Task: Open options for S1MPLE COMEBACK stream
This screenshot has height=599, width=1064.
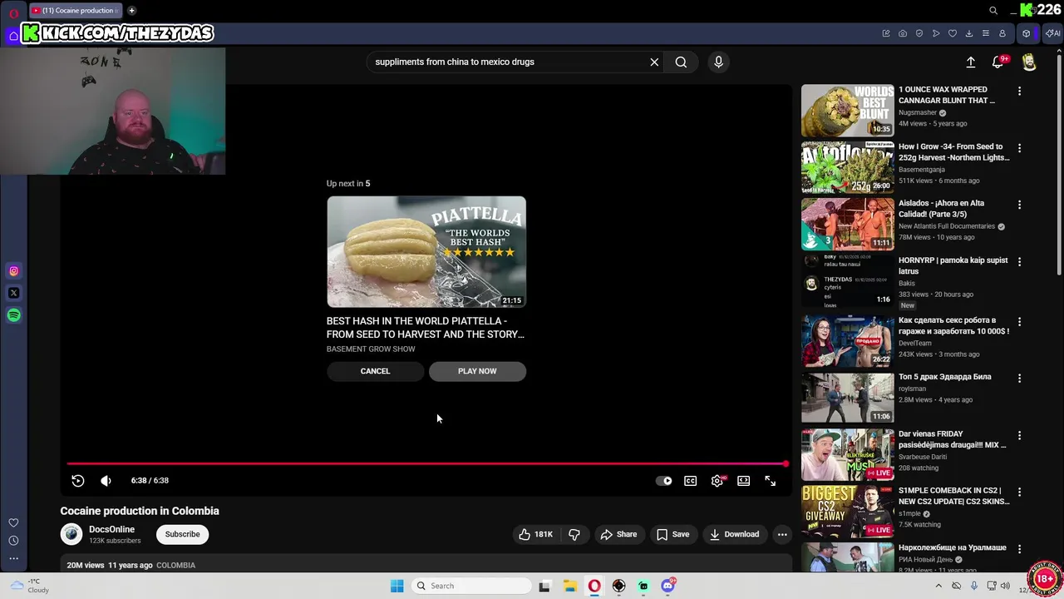Action: point(1019,493)
